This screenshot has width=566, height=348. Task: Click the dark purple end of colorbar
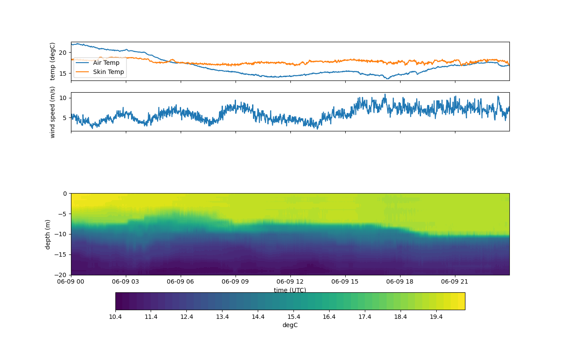tap(120, 301)
